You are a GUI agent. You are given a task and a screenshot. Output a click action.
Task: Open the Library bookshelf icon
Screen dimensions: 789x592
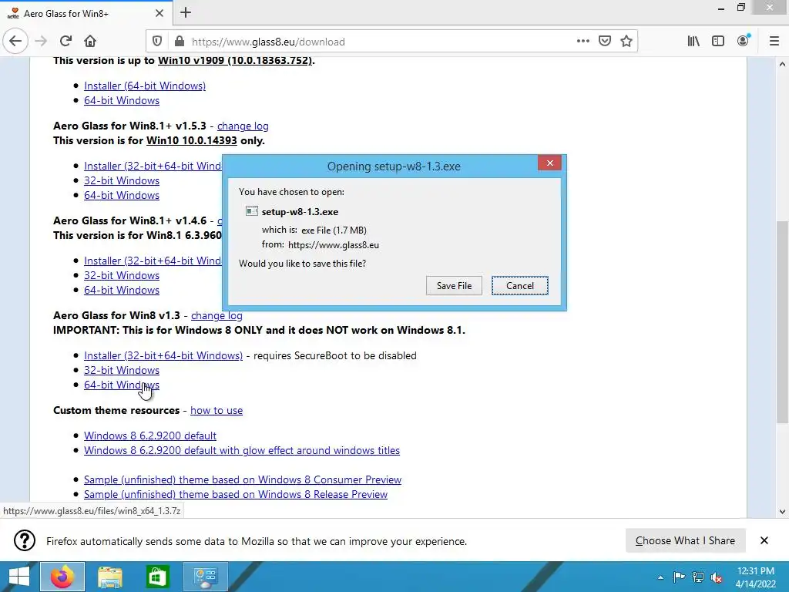pyautogui.click(x=693, y=42)
